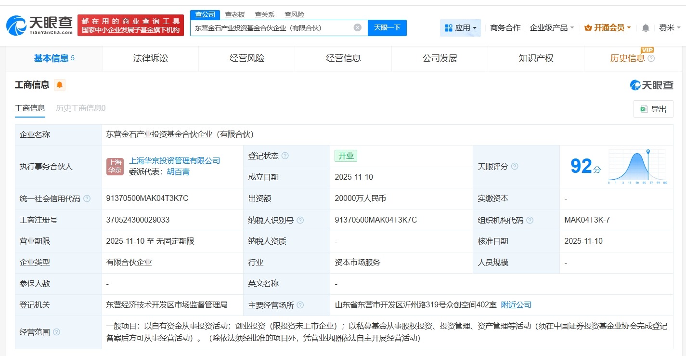Select the 查老板 search category

click(x=234, y=14)
